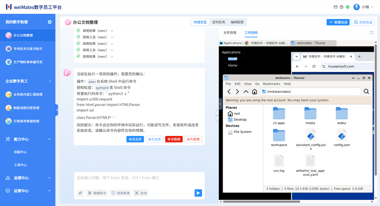Image resolution: width=380 pixels, height=206 pixels.
Task: Select whitelist_tool_approval.yaml file
Action: pyautogui.click(x=311, y=165)
